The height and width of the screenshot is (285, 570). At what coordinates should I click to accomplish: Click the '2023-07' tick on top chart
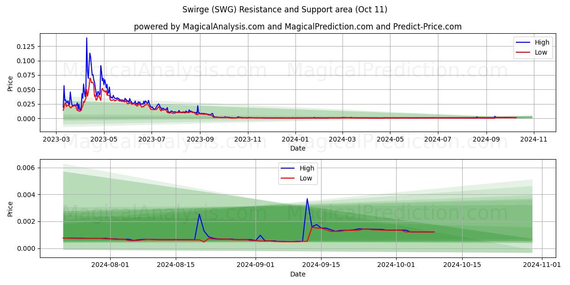pyautogui.click(x=152, y=139)
